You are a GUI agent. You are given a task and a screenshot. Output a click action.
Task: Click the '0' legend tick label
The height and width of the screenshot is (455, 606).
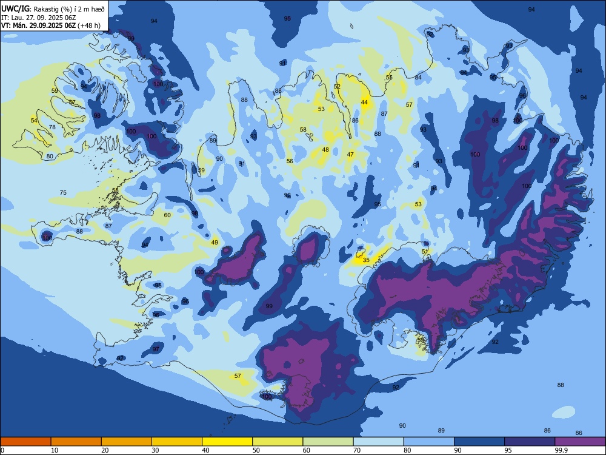pyautogui.click(x=2, y=450)
